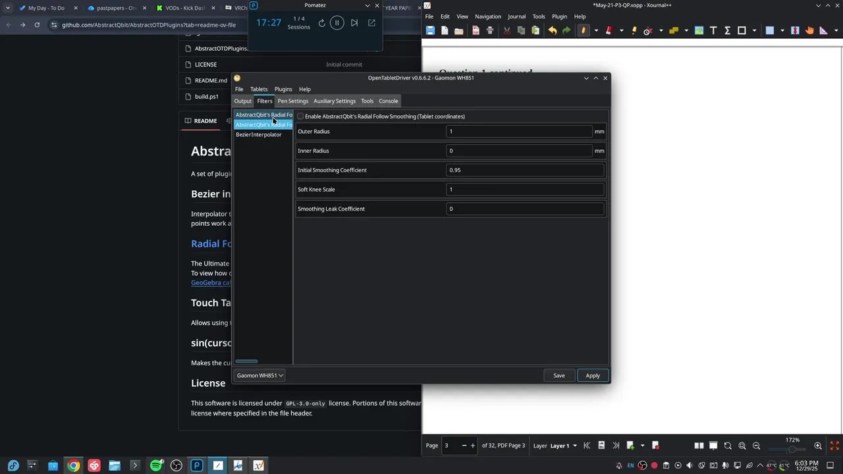Switch to the Pen Settings tab
The height and width of the screenshot is (474, 843).
point(293,101)
